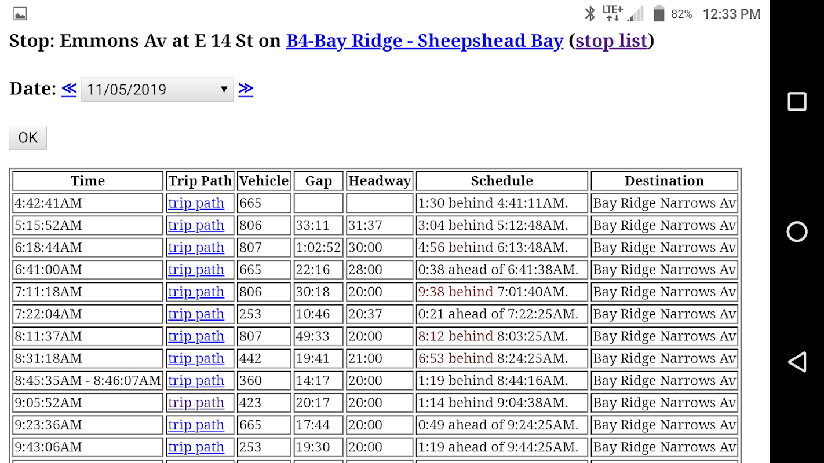Open trip path for the 5:15:52AM row
This screenshot has height=463, width=824.
196,225
